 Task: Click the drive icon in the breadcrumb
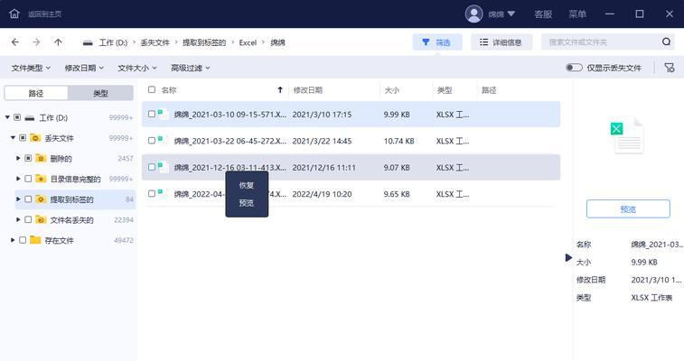[x=88, y=42]
